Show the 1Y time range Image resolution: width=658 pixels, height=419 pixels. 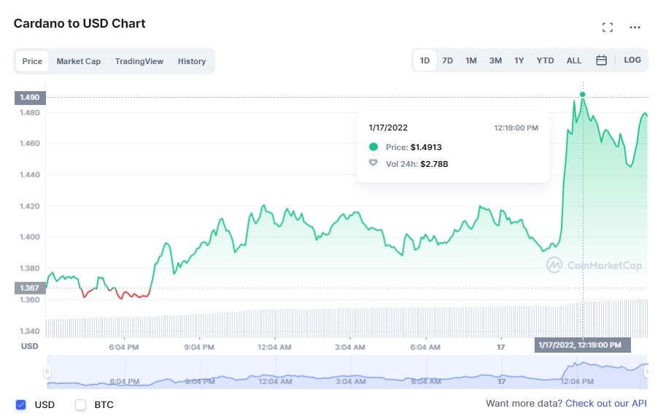pos(519,60)
